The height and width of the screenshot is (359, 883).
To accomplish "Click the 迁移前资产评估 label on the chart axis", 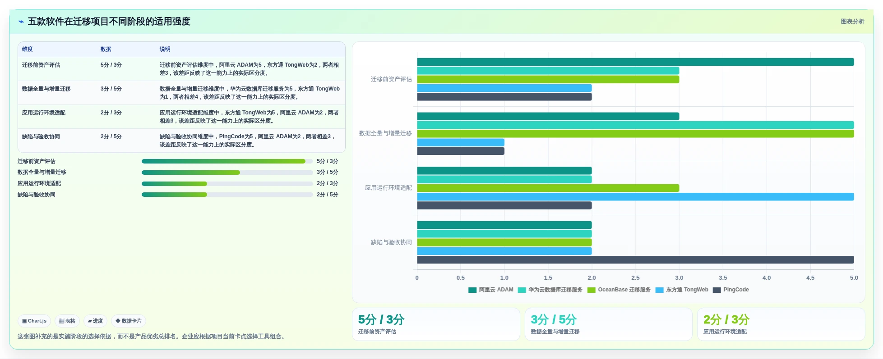I will (x=391, y=79).
